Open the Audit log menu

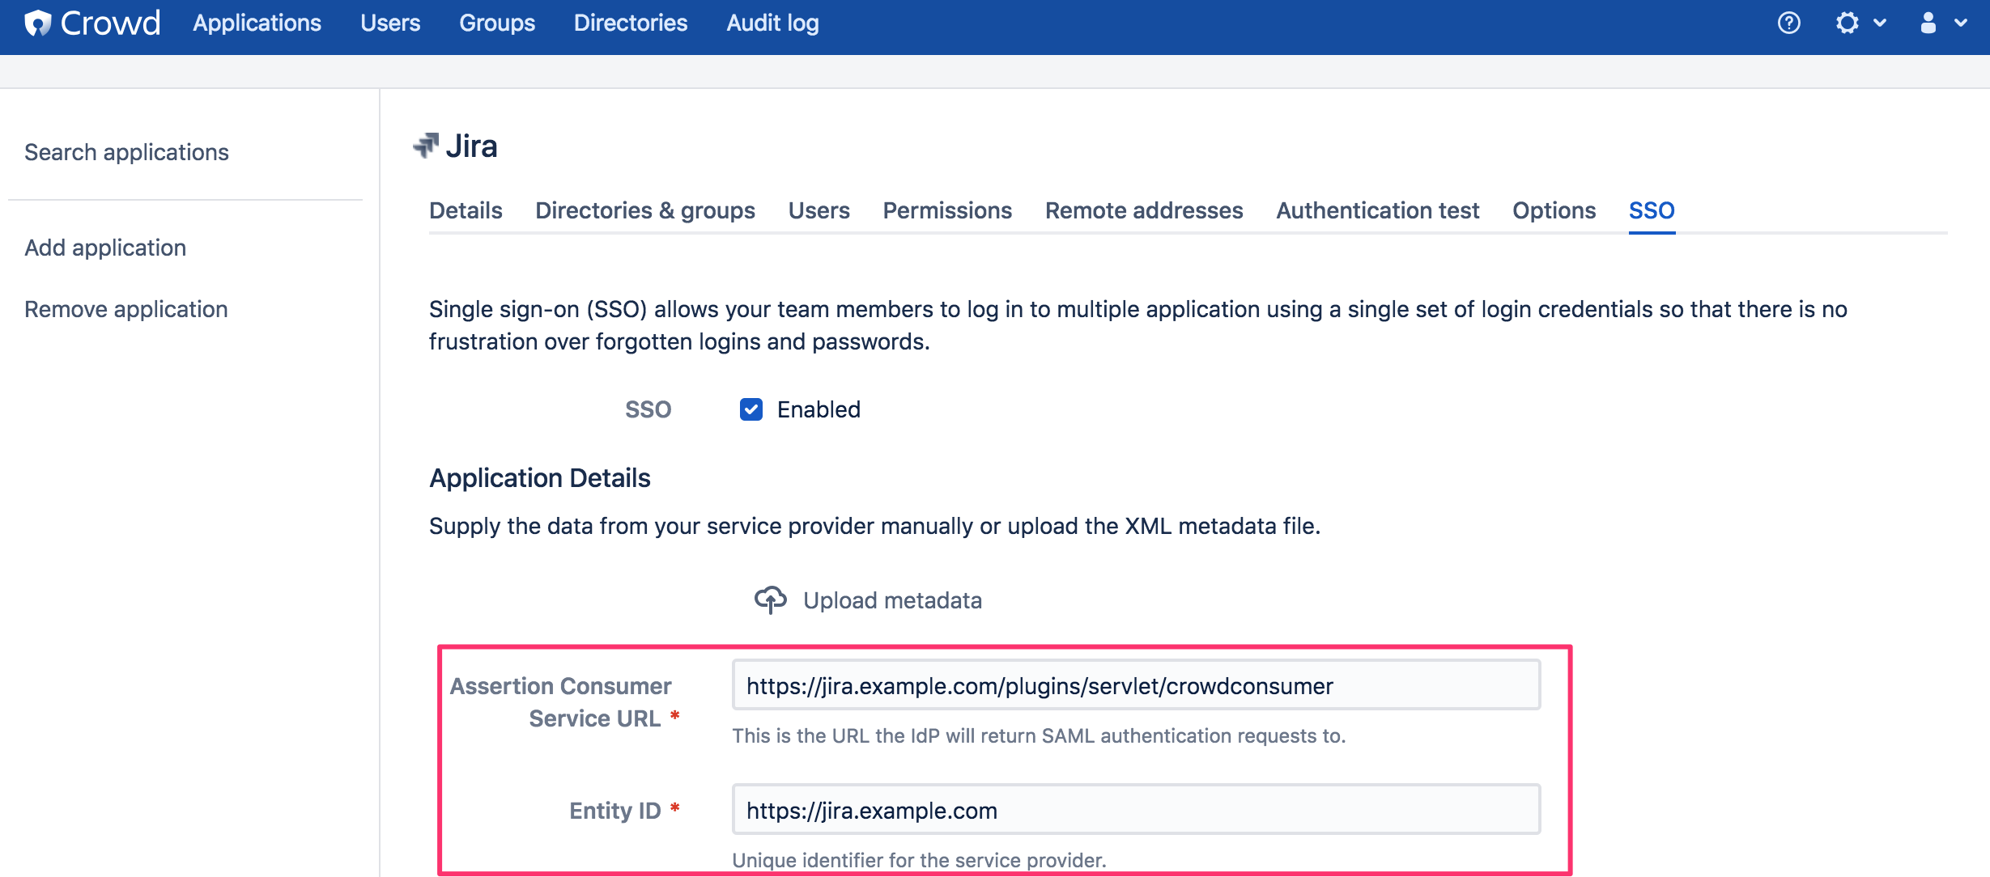772,23
